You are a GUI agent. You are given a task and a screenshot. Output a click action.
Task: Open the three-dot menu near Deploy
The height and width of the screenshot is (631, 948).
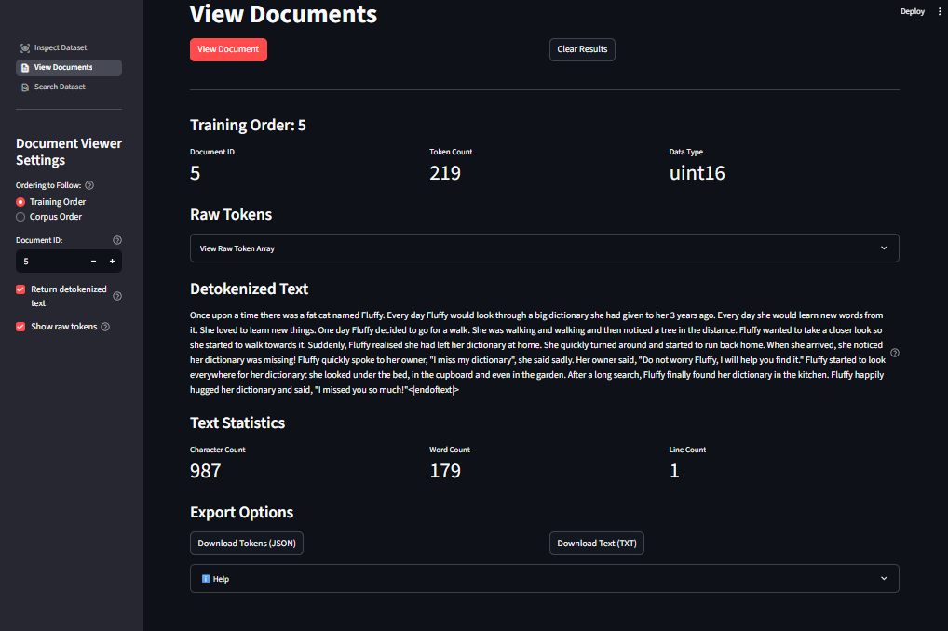coord(939,11)
